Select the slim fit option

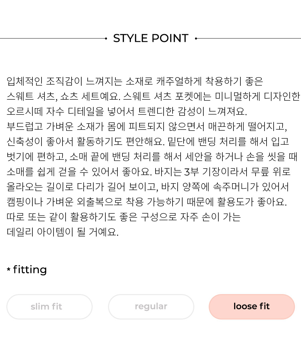pos(49,307)
